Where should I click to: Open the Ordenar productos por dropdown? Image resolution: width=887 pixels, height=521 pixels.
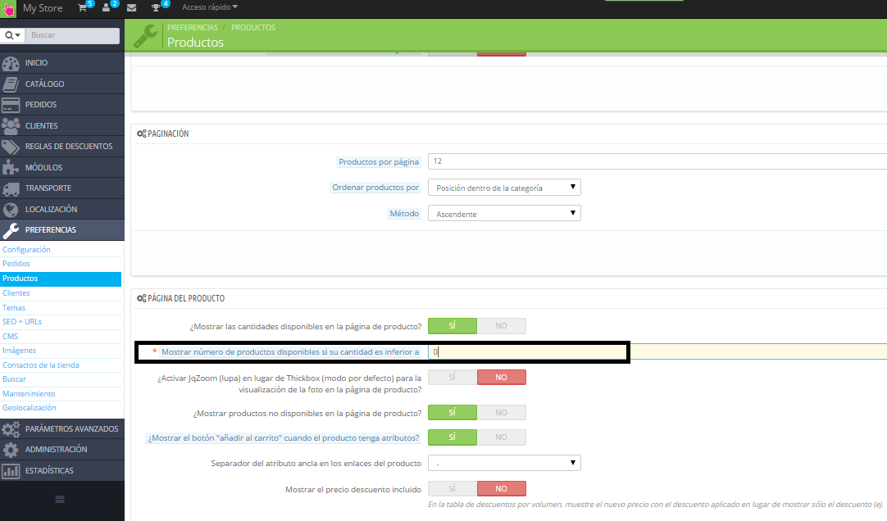pos(504,188)
